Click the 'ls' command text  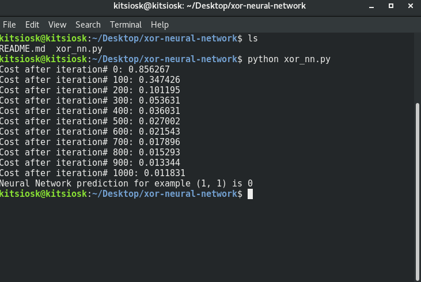click(x=253, y=39)
